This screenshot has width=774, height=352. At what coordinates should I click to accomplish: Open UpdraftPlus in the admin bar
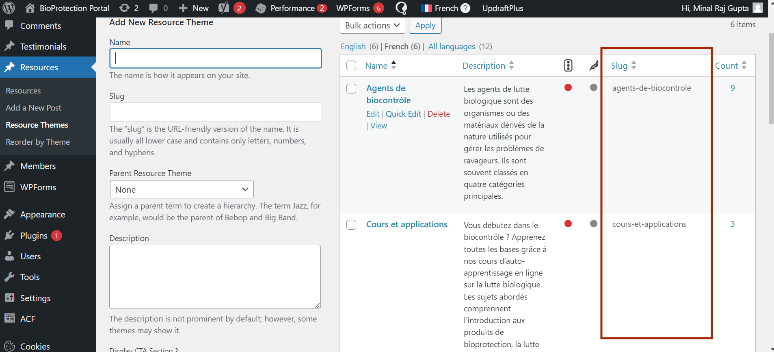coord(502,8)
